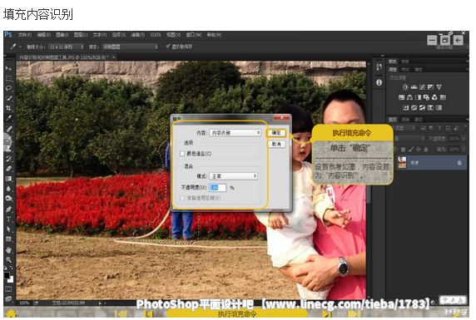Select the Horizontal Type tool
The image size is (476, 320).
[8, 219]
